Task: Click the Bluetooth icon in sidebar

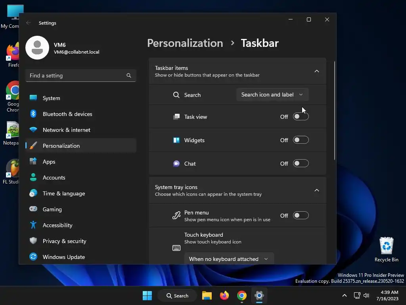Action: coord(33,114)
